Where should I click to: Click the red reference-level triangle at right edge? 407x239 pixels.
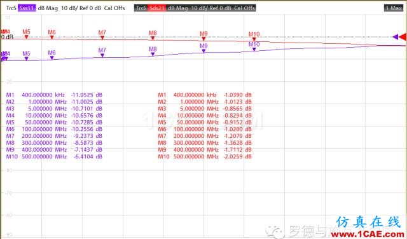(403, 37)
